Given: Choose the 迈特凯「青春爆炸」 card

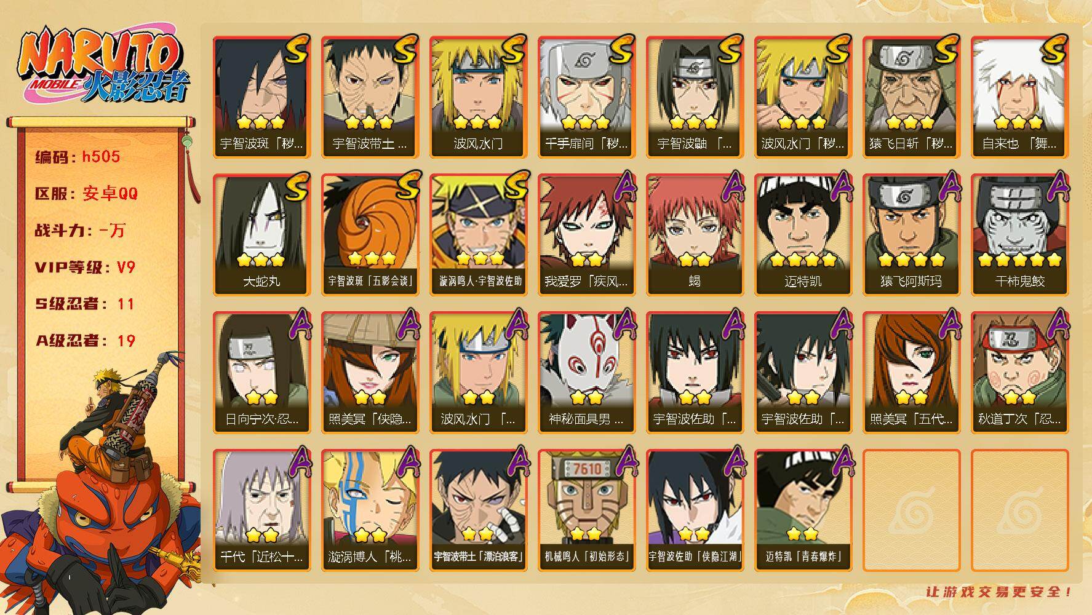Looking at the screenshot, I should coord(803,510).
